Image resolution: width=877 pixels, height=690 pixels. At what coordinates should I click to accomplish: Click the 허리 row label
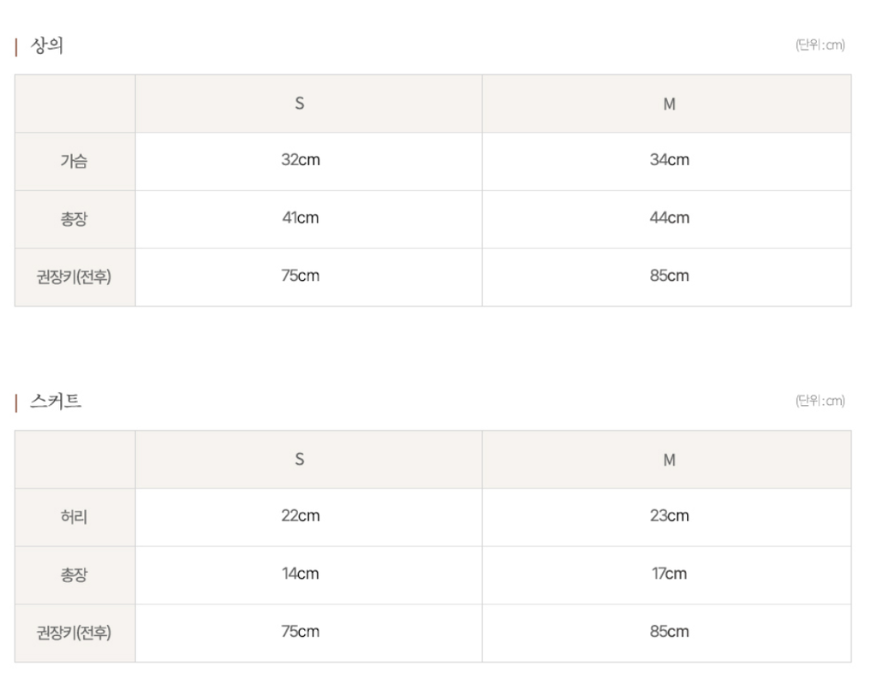point(74,517)
